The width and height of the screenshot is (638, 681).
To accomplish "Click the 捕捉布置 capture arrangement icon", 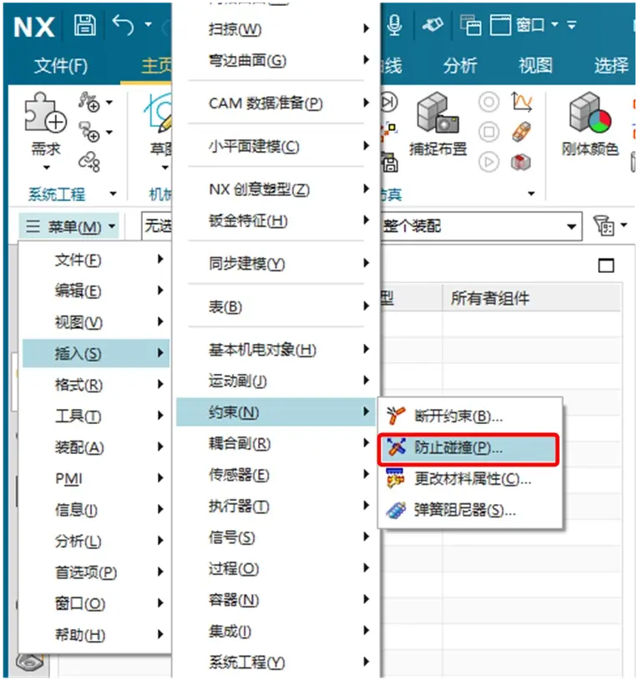I will point(438,112).
